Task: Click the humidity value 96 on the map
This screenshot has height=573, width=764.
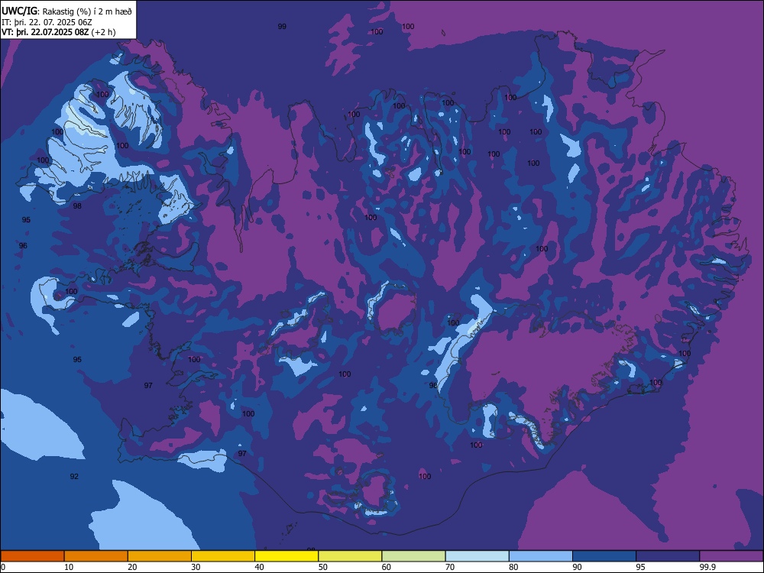Action: [x=23, y=245]
